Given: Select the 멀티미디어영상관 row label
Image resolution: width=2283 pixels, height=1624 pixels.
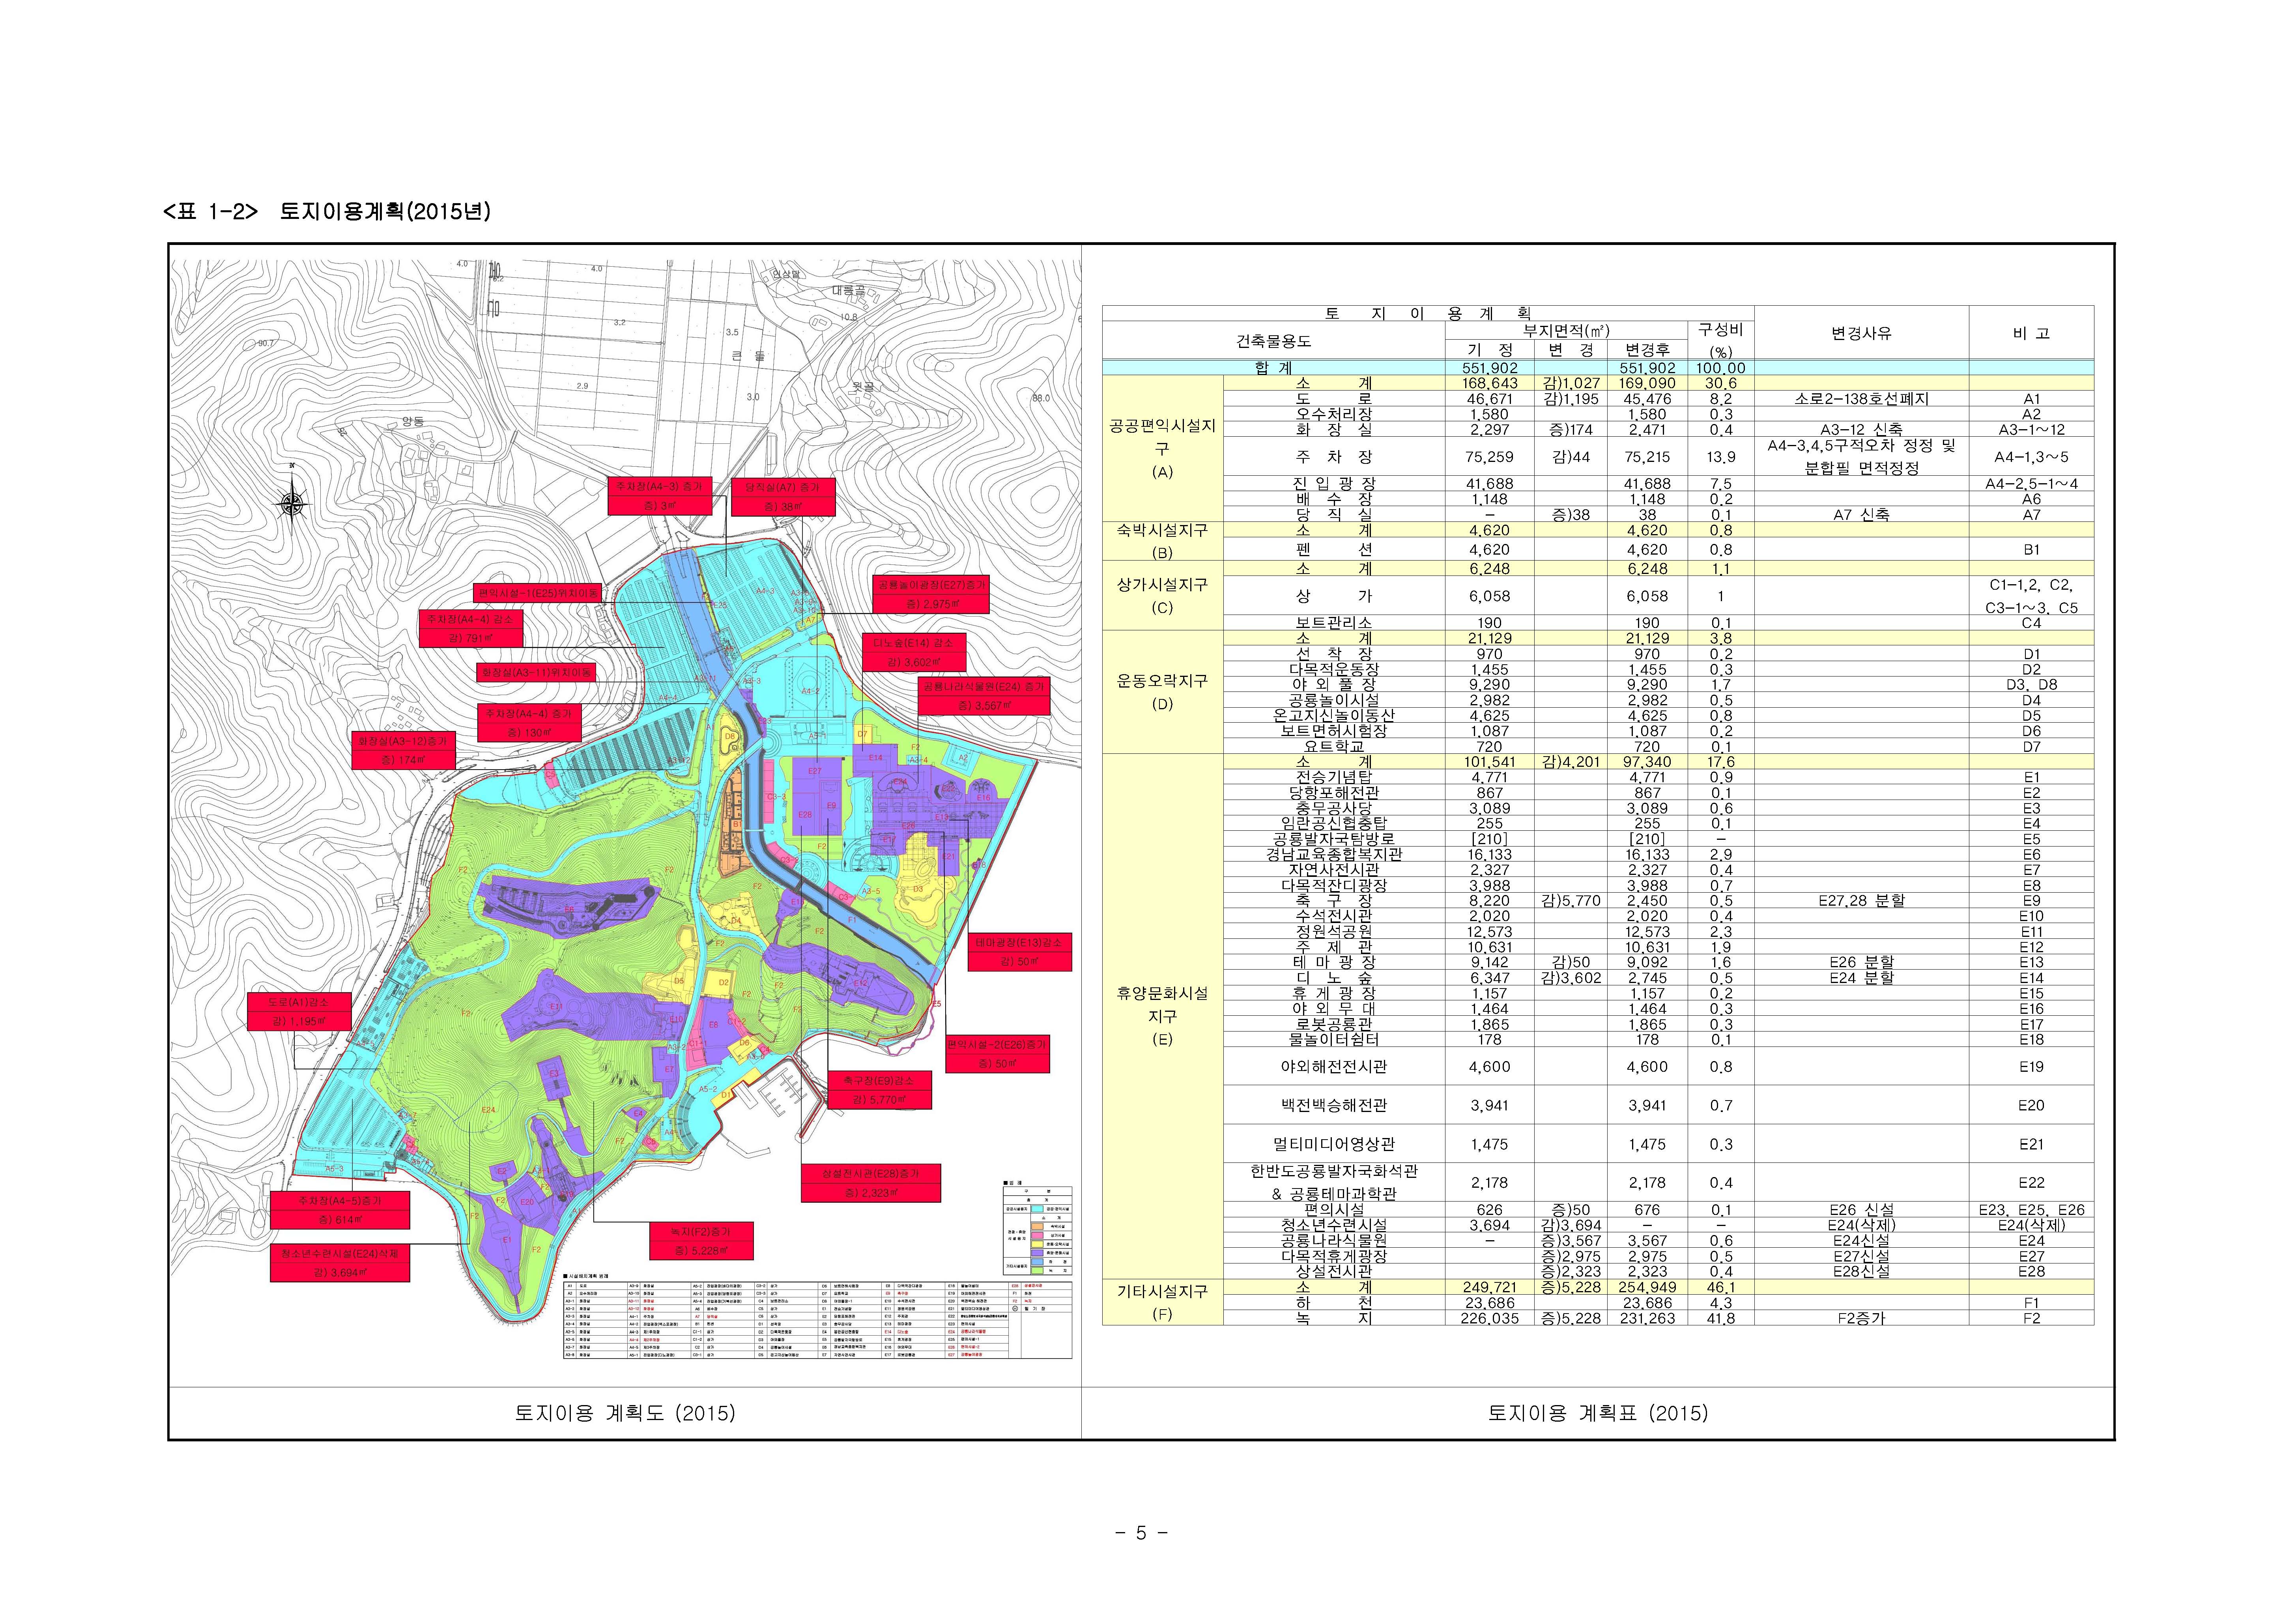Looking at the screenshot, I should pyautogui.click(x=1334, y=1144).
